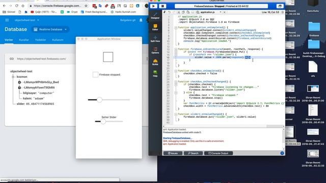The height and width of the screenshot is (183, 326).
Task: Open the Issues panel at editor bottom
Action: [x=173, y=153]
